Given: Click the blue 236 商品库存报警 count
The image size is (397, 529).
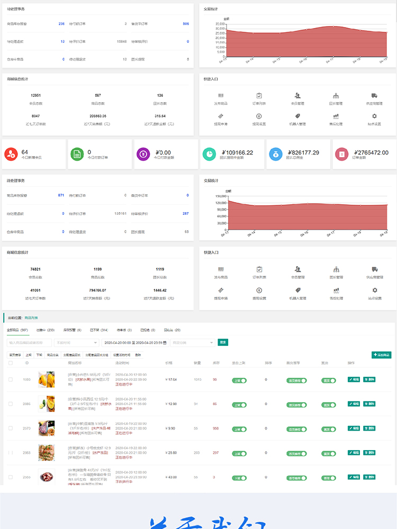Looking at the screenshot, I should (61, 24).
